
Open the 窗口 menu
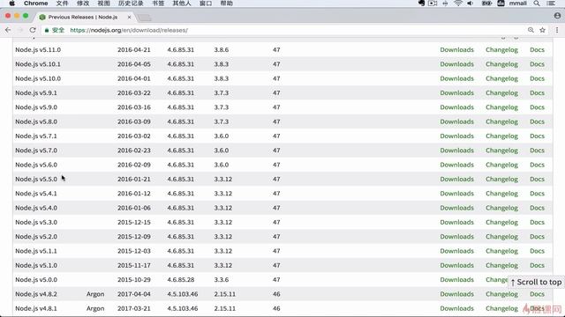206,4
